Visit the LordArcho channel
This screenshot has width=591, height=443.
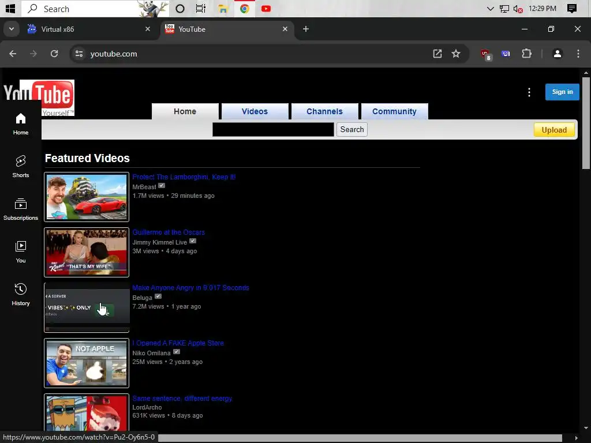(x=147, y=407)
